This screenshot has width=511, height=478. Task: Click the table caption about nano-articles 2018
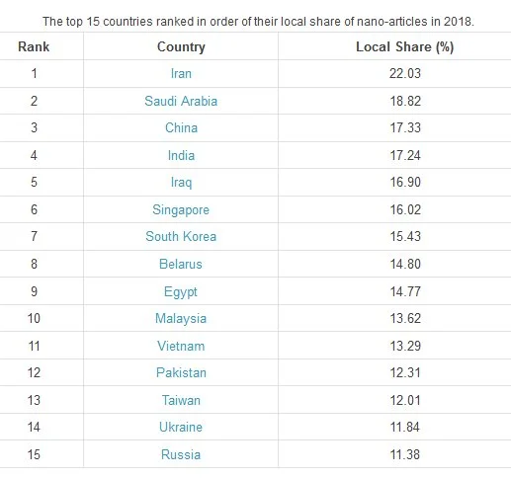[258, 22]
